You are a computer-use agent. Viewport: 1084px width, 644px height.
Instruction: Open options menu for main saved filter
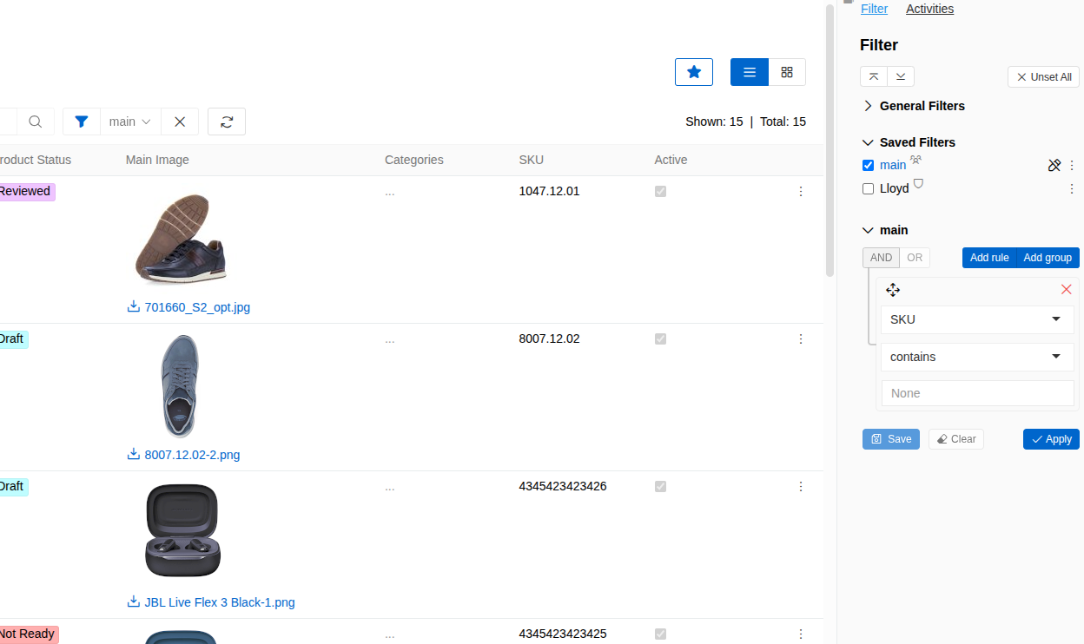[x=1072, y=165]
